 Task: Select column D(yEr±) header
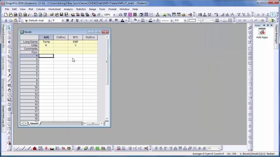pyautogui.click(x=90, y=37)
